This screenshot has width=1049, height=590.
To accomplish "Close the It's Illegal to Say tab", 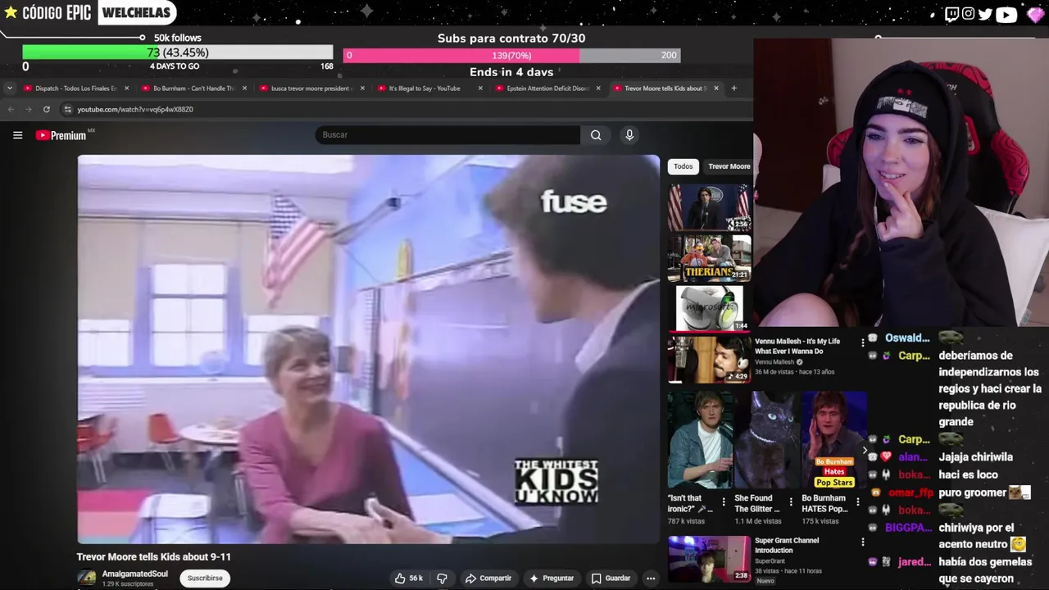I will point(480,88).
